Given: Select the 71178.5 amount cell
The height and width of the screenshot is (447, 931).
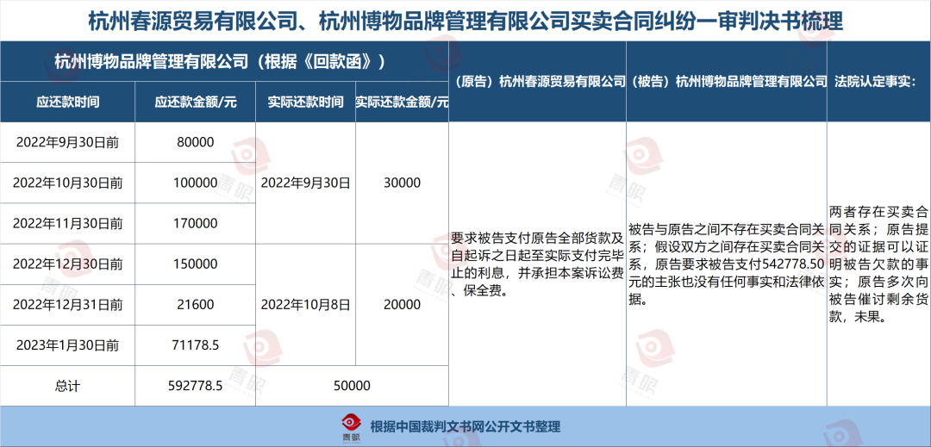Looking at the screenshot, I should [x=196, y=345].
